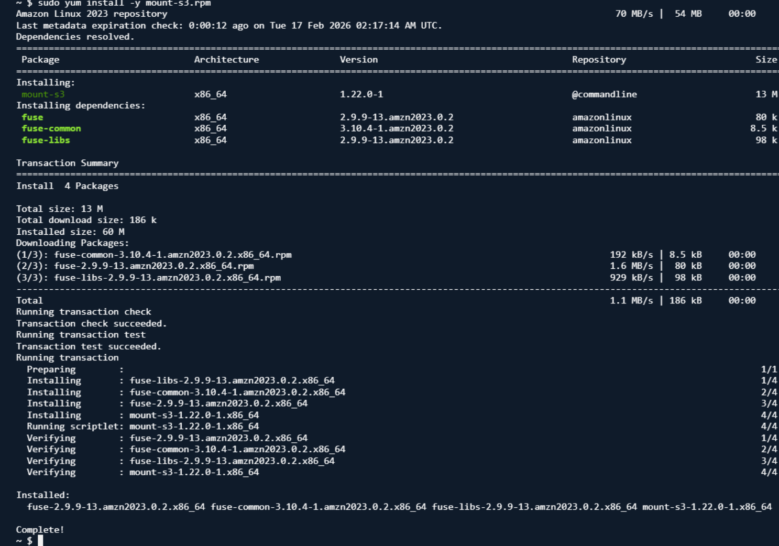Viewport: 779px width, 546px height.
Task: Click the "Architecture" column header
Action: pos(226,60)
